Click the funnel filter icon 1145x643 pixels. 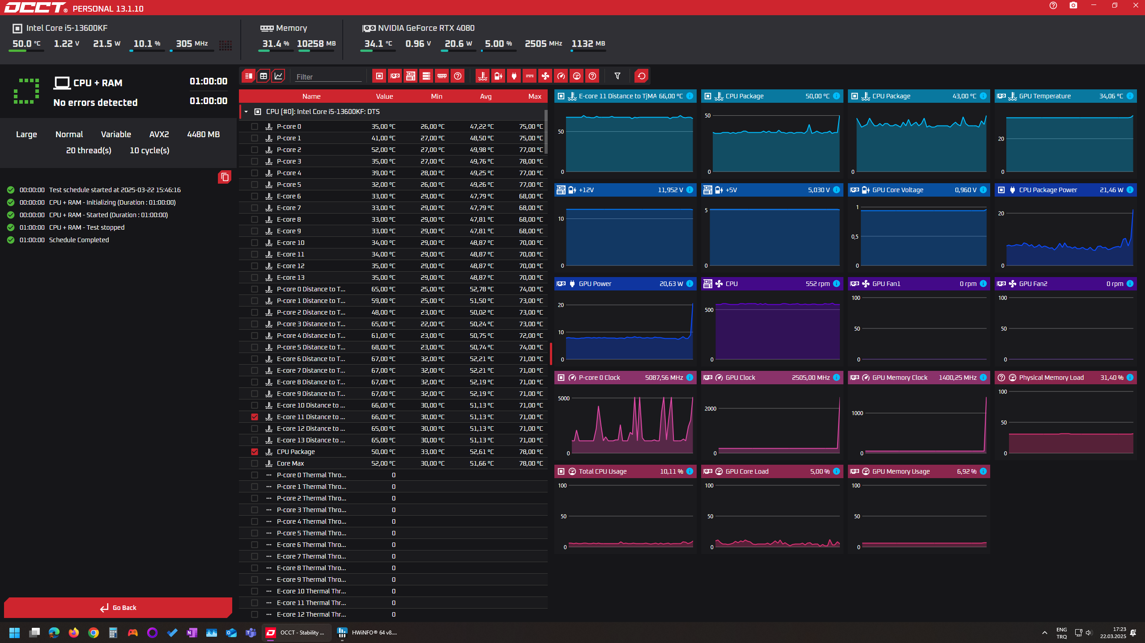617,76
